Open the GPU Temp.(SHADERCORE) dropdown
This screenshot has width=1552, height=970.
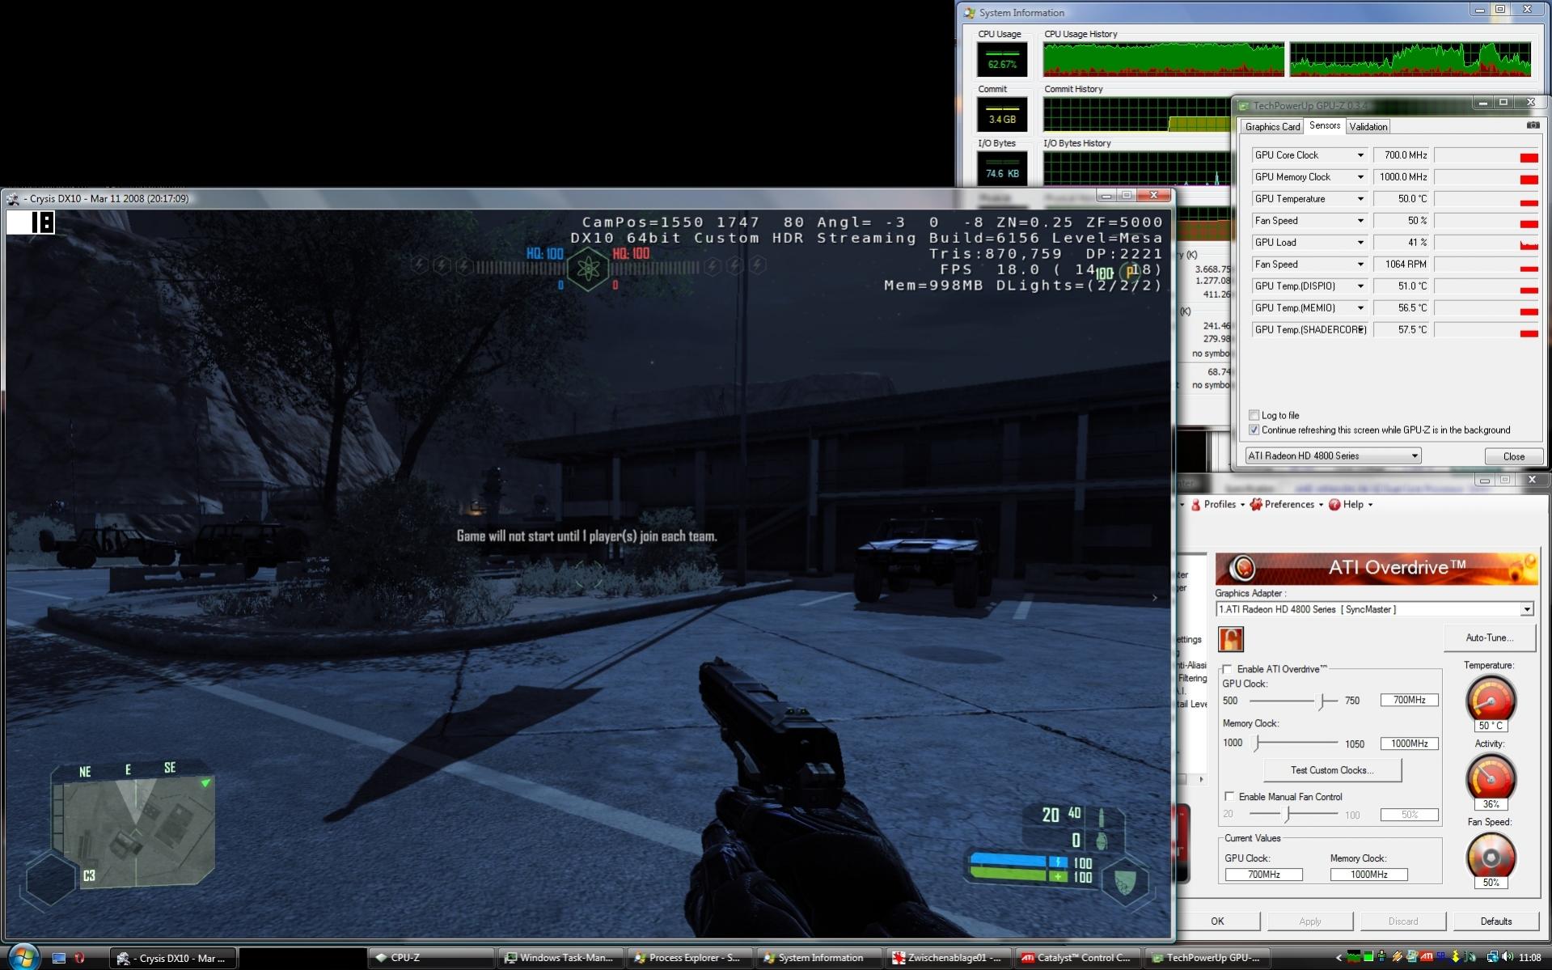pyautogui.click(x=1360, y=330)
